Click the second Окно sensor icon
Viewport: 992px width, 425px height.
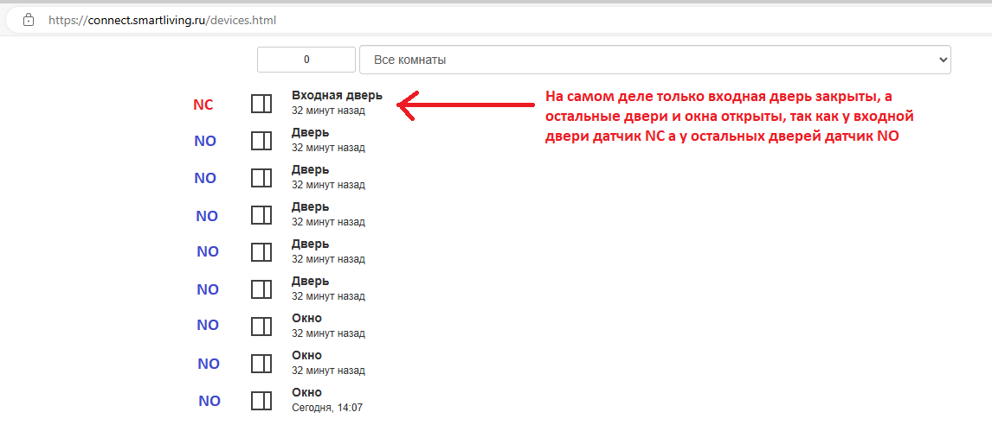[261, 364]
